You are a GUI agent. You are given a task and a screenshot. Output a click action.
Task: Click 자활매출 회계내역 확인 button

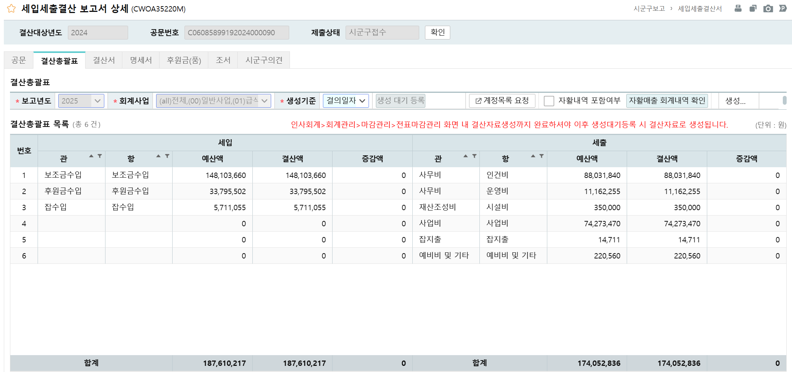click(x=667, y=101)
